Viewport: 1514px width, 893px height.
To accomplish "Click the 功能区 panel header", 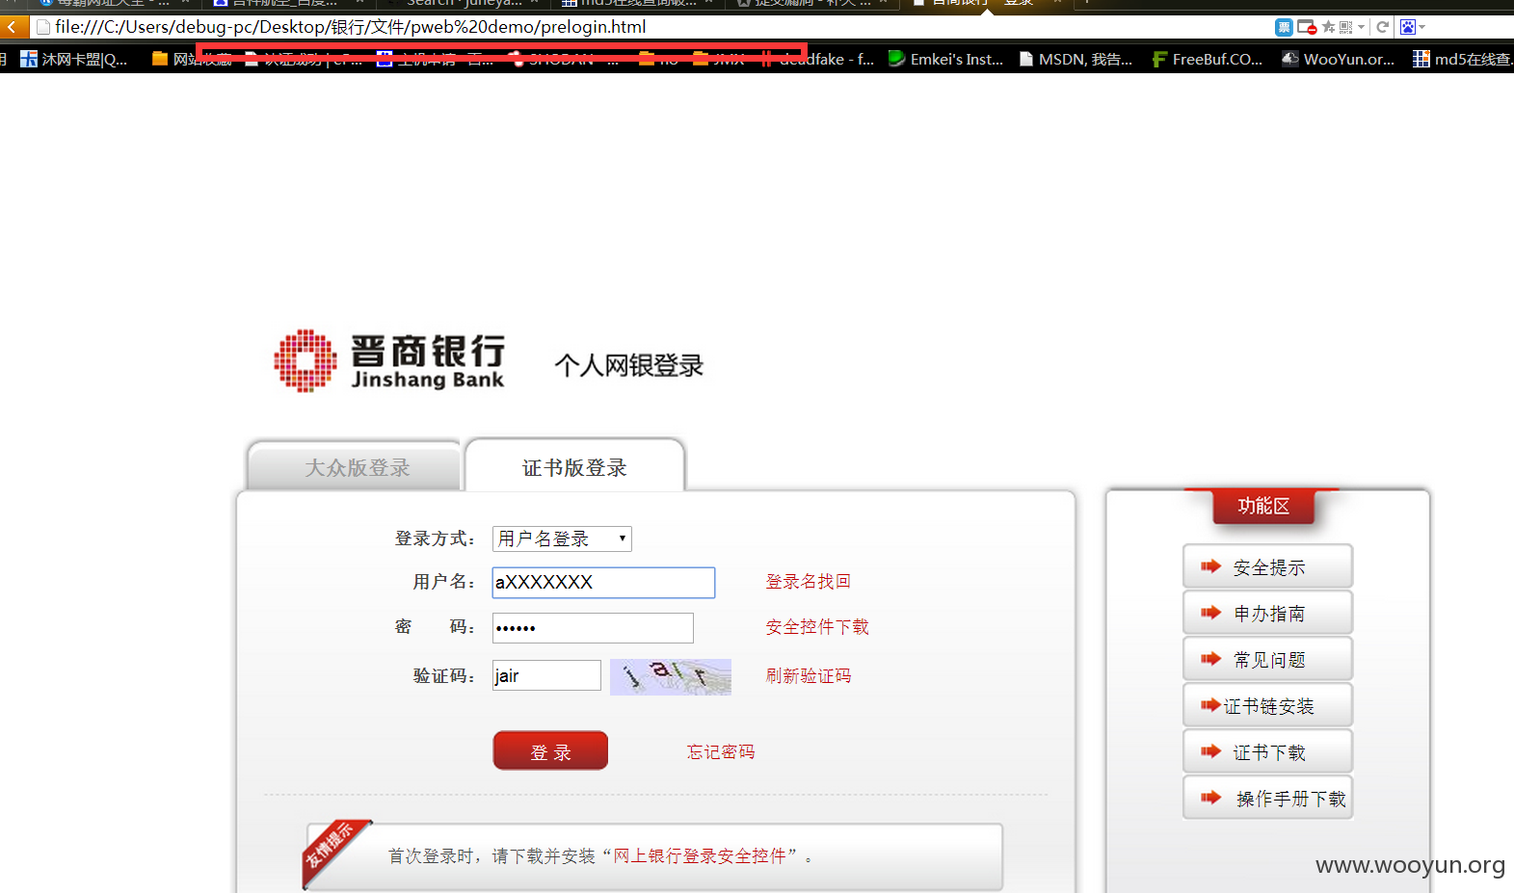I will 1263,506.
